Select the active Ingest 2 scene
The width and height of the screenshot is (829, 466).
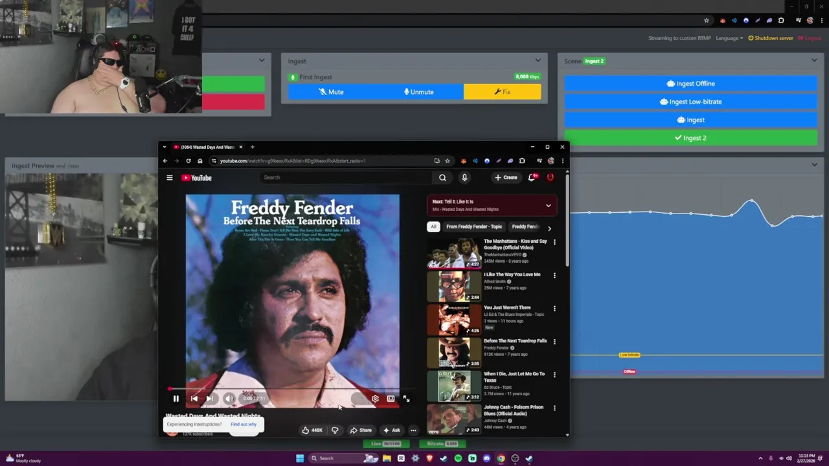690,138
